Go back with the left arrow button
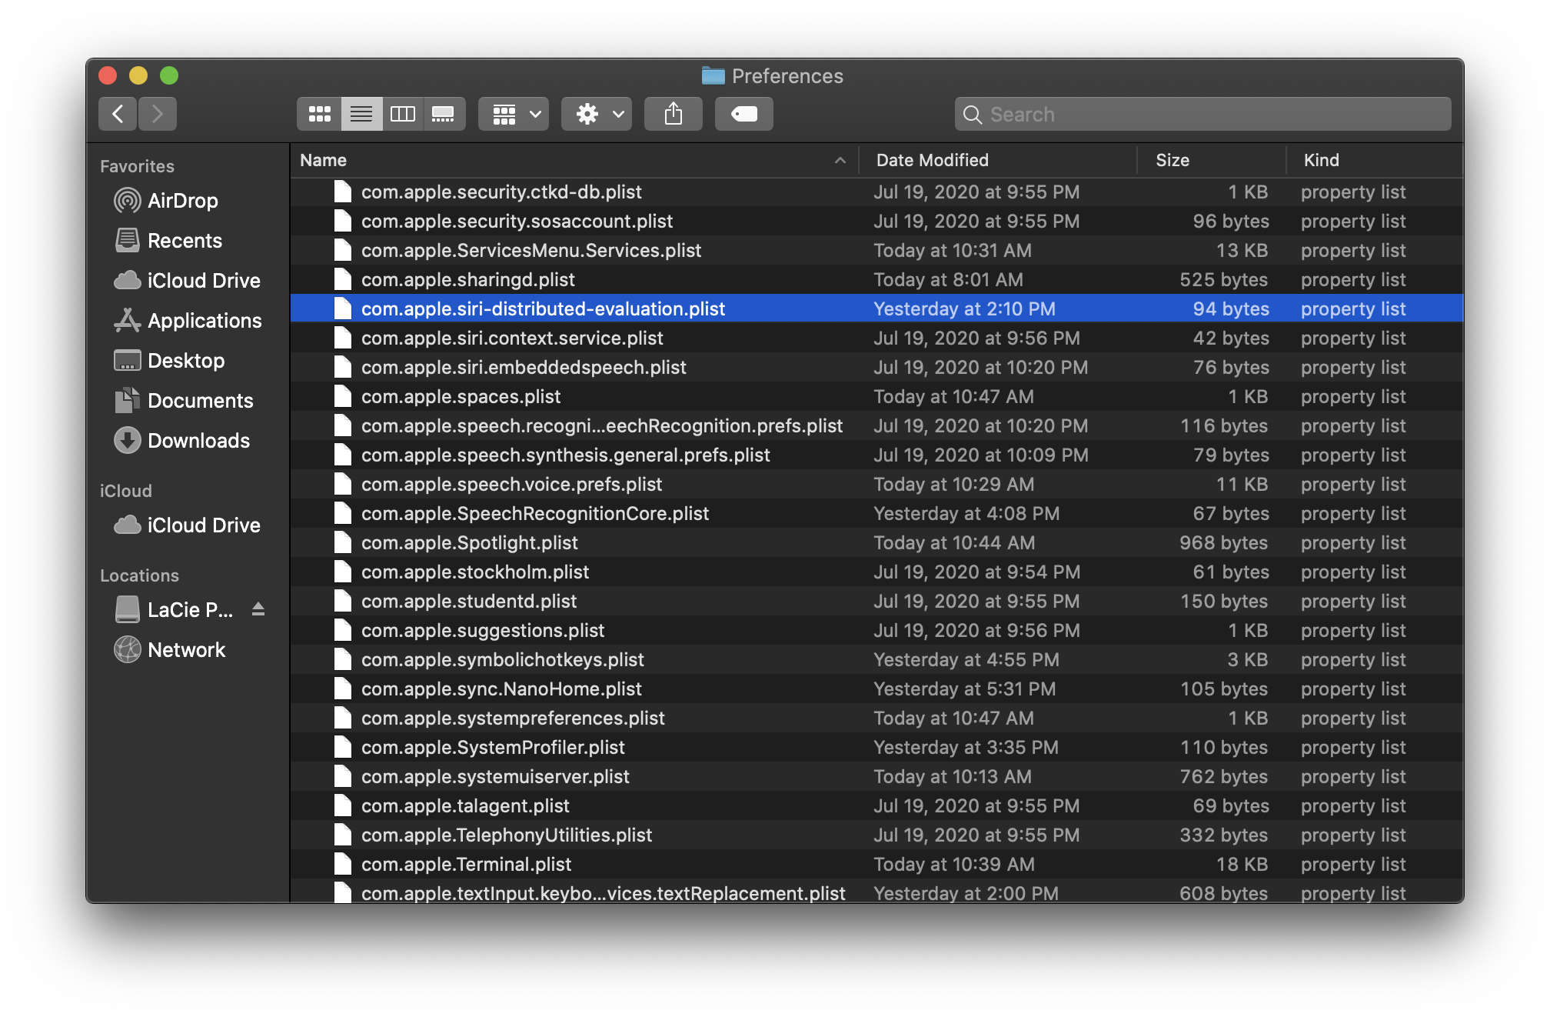 pos(118,115)
